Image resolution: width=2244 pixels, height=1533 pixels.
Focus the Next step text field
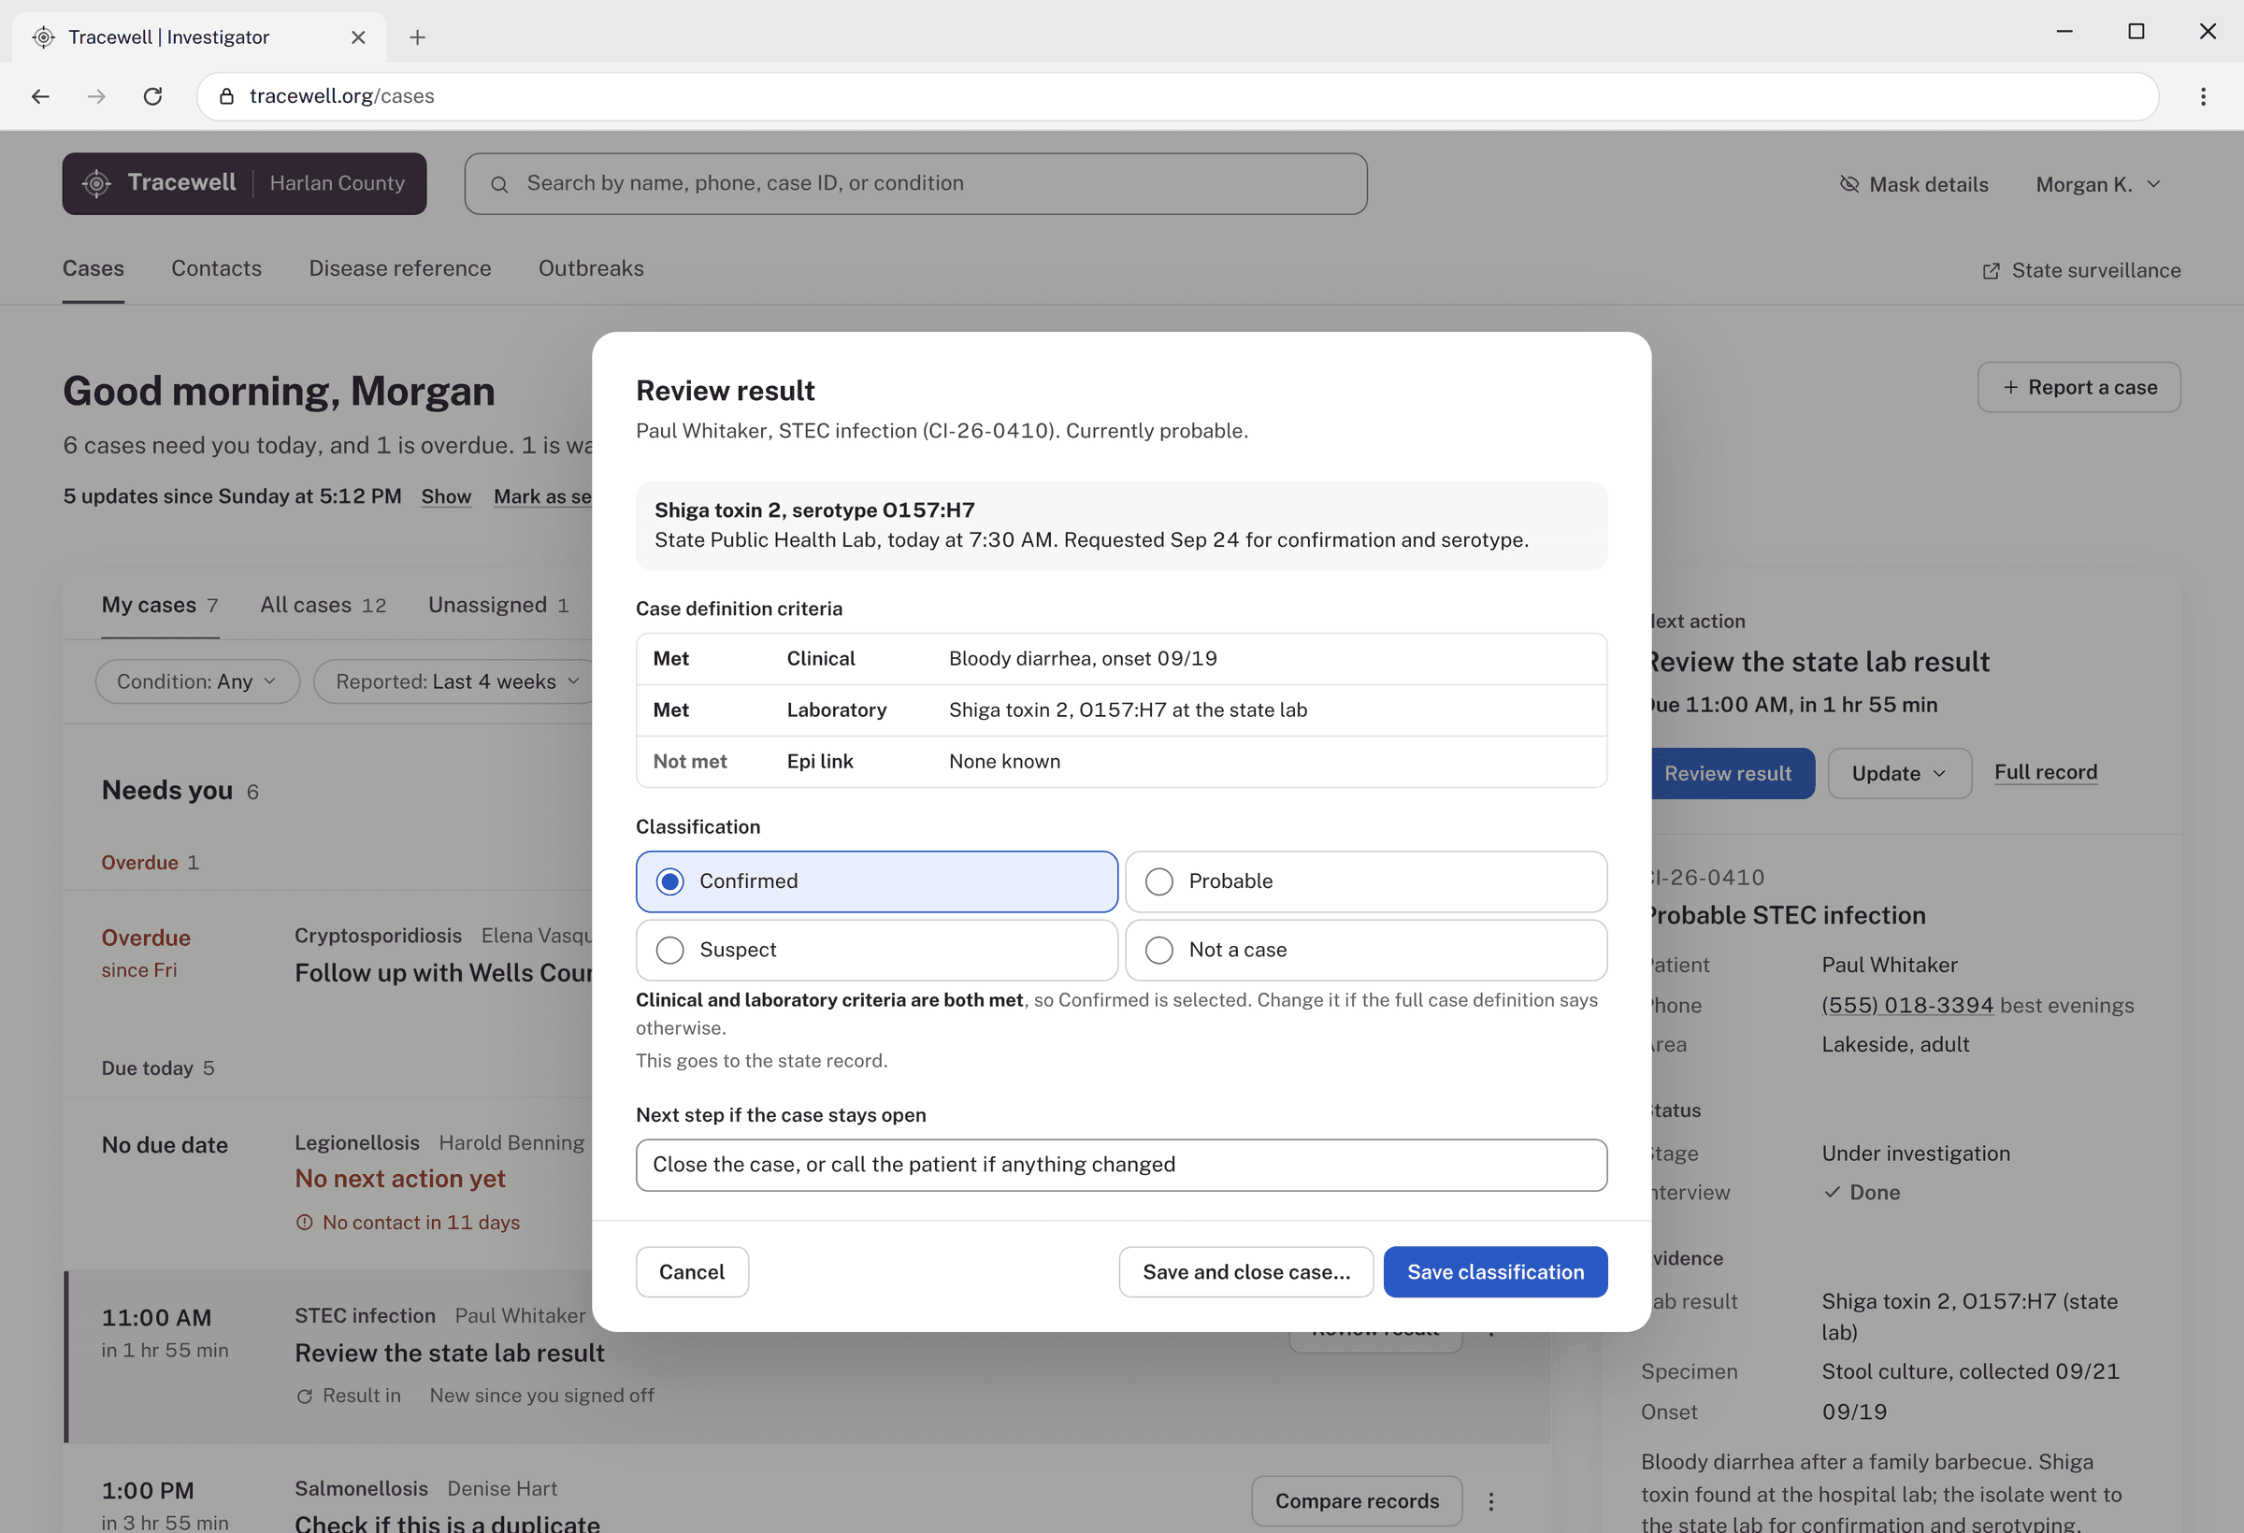click(1121, 1164)
